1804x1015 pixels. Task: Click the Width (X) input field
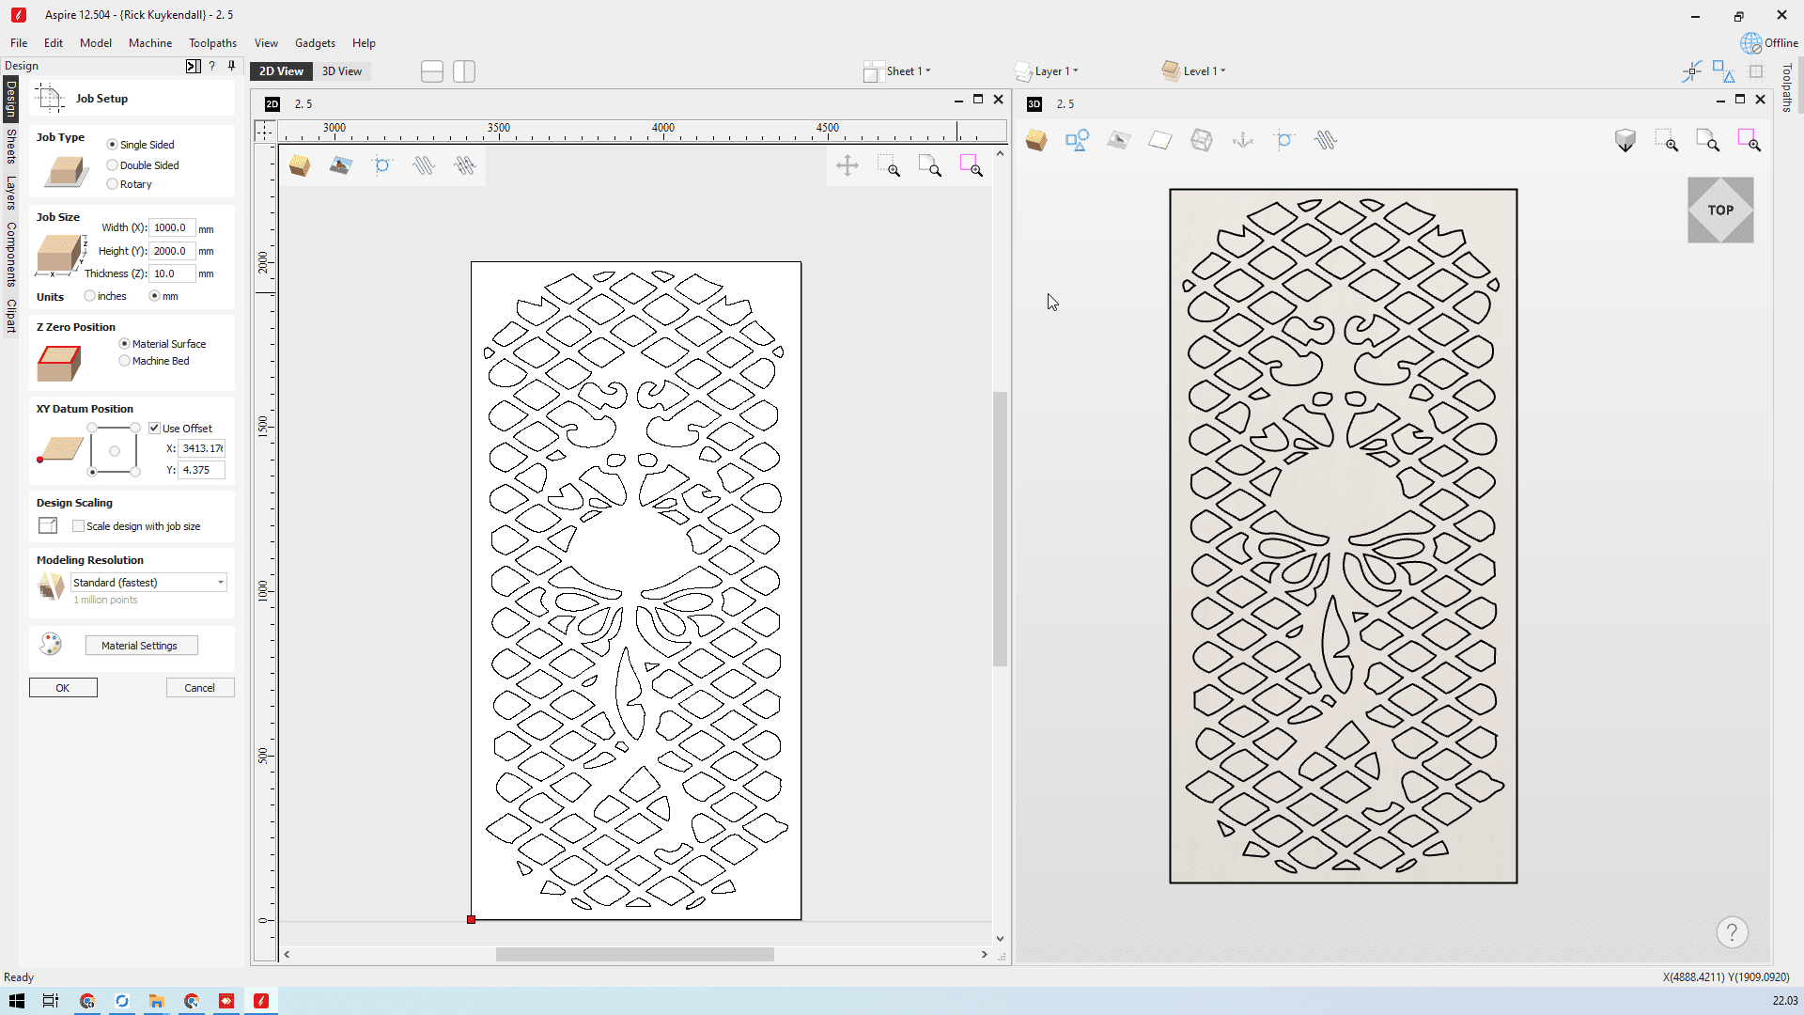171,227
